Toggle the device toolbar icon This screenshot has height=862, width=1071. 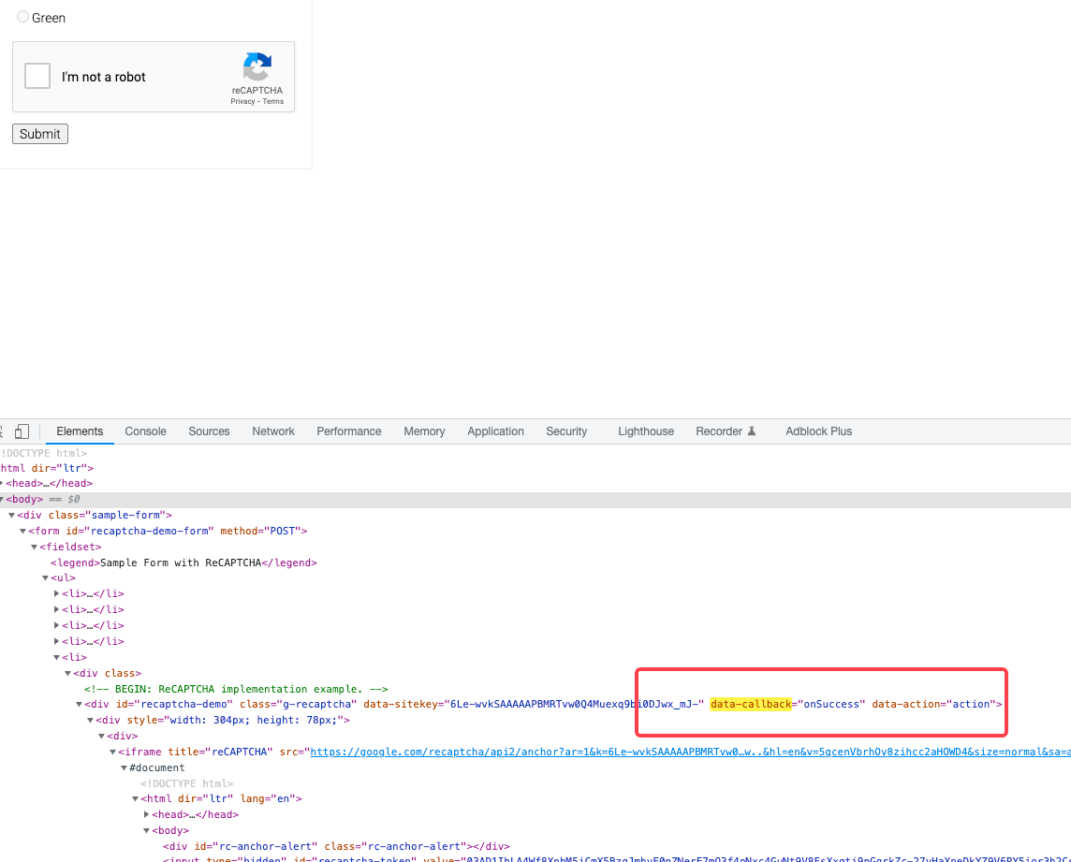(x=22, y=431)
